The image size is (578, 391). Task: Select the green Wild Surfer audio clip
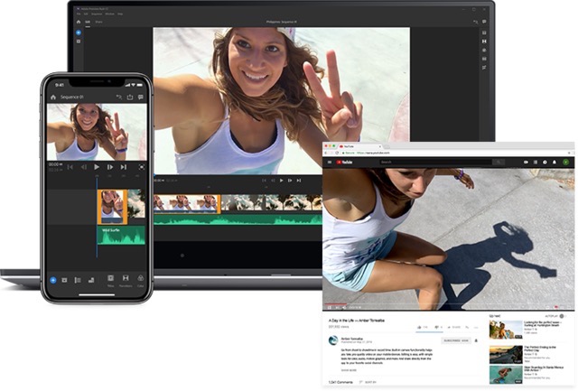pyautogui.click(x=121, y=235)
